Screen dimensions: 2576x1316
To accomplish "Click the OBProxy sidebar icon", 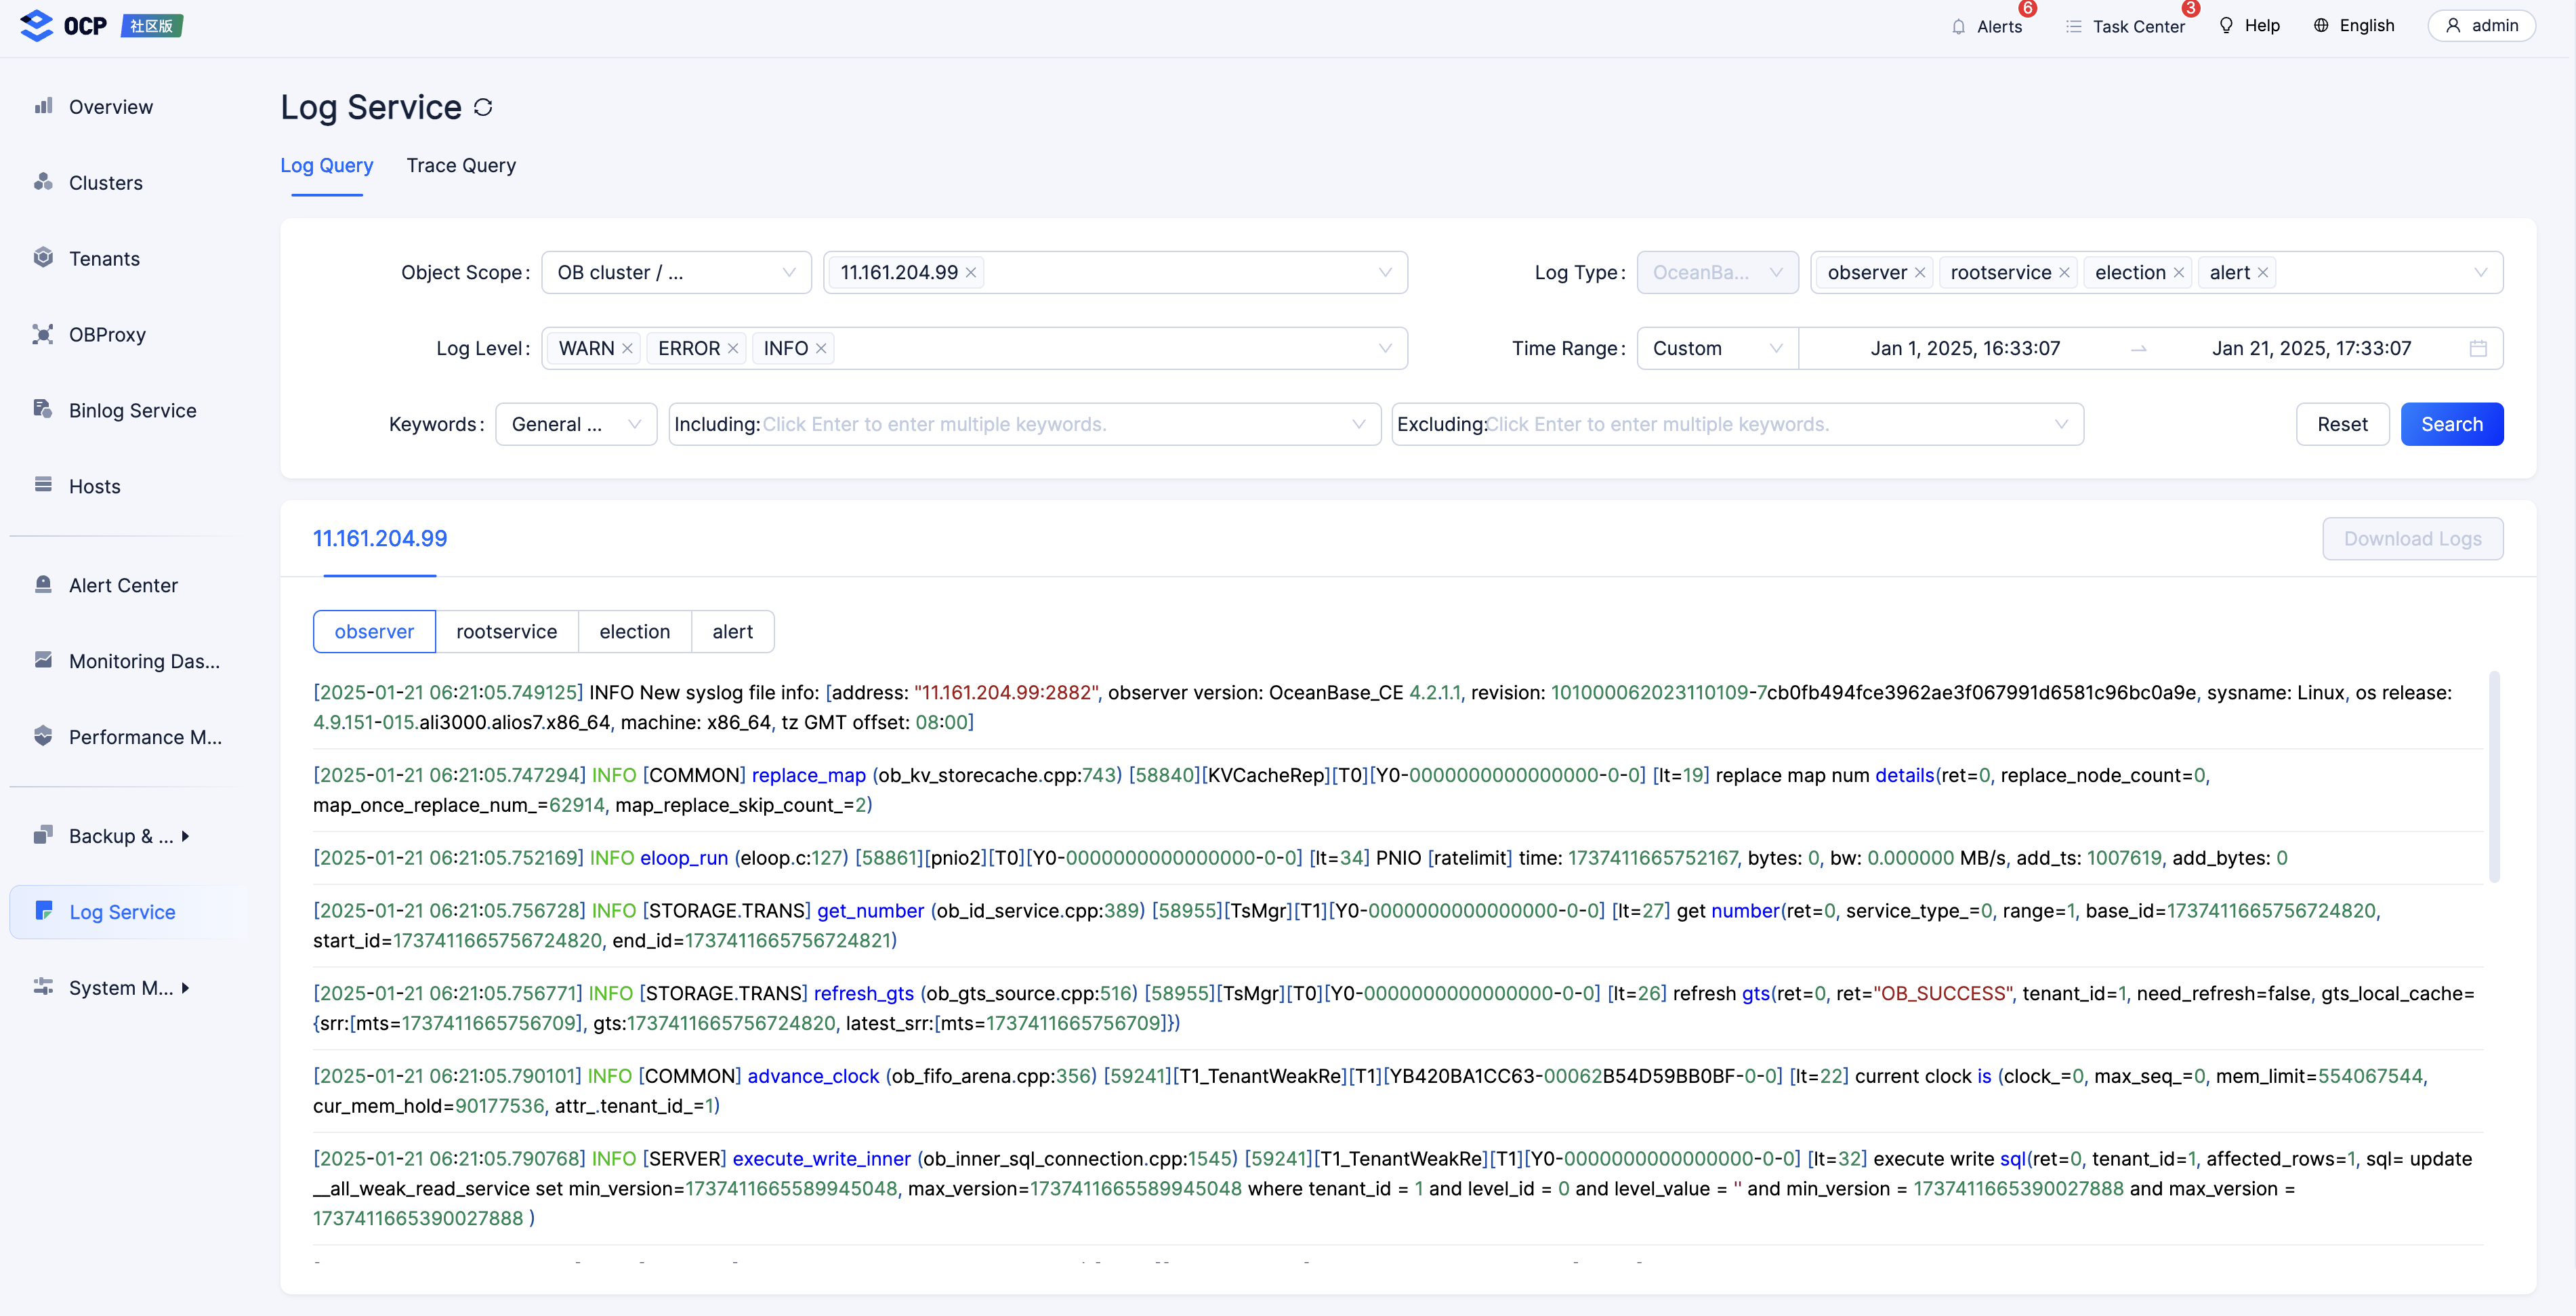I will tap(43, 334).
